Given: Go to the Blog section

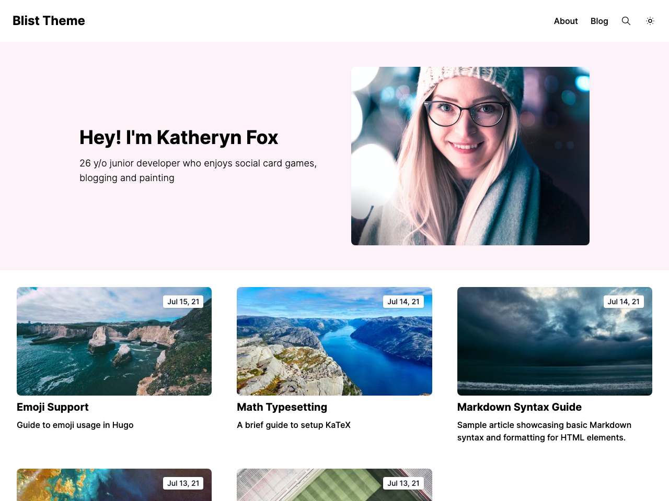Looking at the screenshot, I should tap(599, 21).
